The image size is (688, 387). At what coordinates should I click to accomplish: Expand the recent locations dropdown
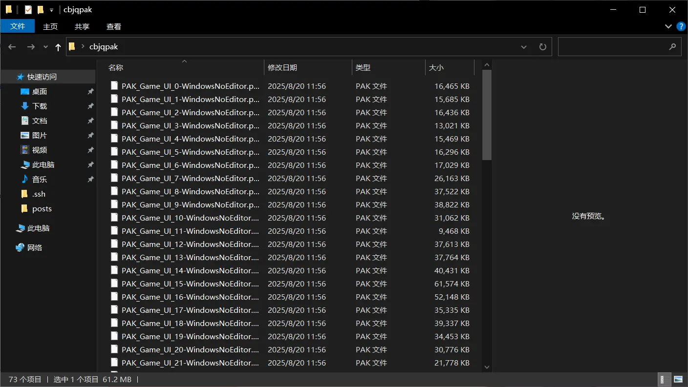click(46, 47)
